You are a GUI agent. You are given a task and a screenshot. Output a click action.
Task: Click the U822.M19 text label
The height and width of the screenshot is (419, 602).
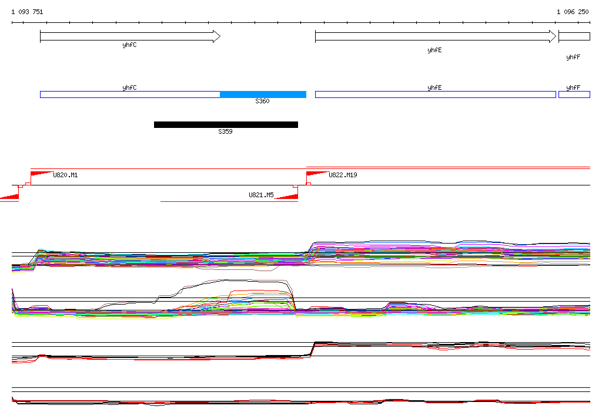pos(343,175)
